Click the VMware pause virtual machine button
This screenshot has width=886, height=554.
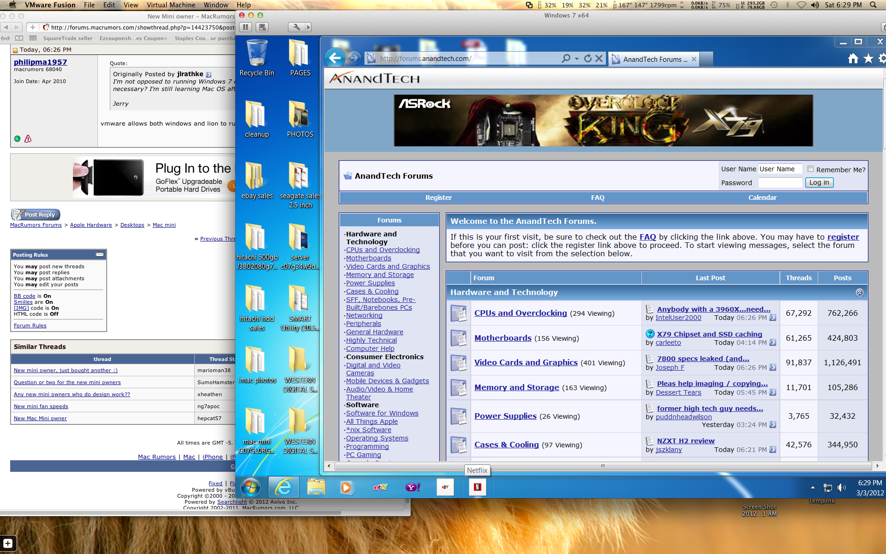(246, 27)
